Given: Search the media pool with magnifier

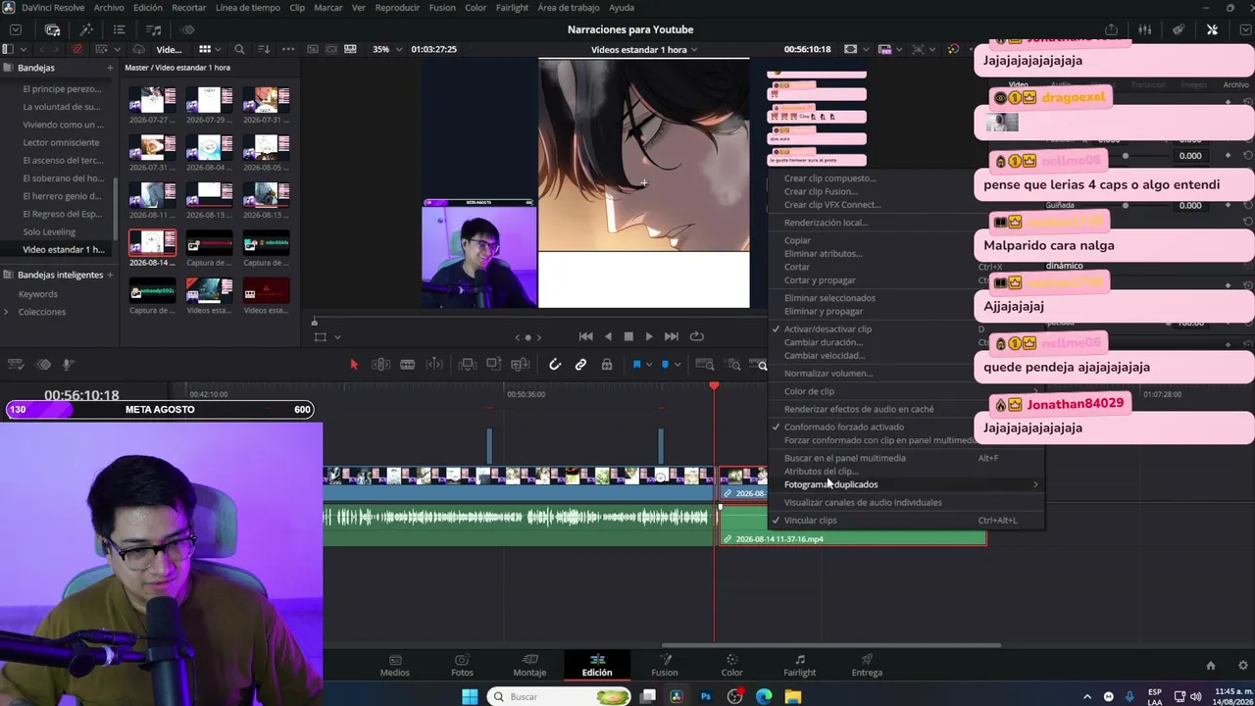Looking at the screenshot, I should coord(239,49).
